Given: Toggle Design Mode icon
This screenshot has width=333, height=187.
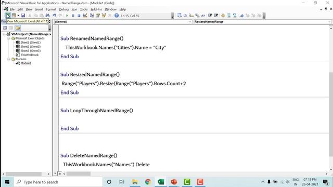Looking at the screenshot, I should (x=85, y=16).
